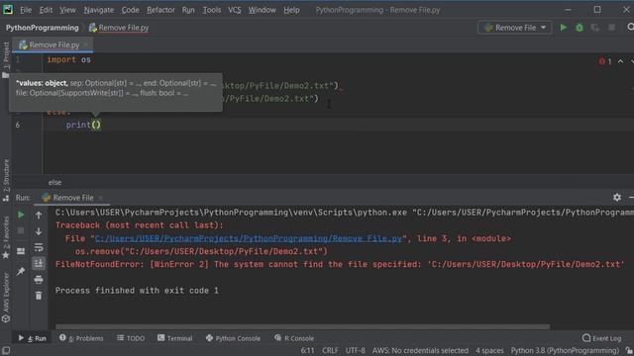Screen dimensions: 634x356
Task: Open Search Everywhere magnifier icon
Action: tap(630, 27)
